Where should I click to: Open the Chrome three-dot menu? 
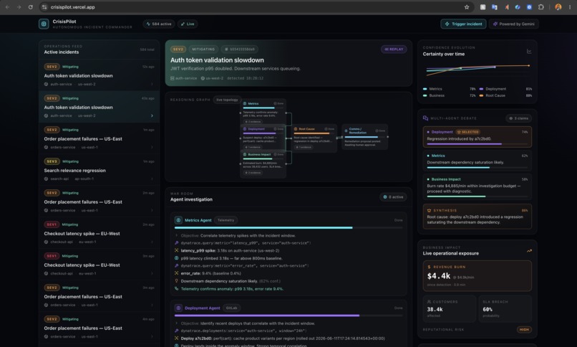click(570, 7)
